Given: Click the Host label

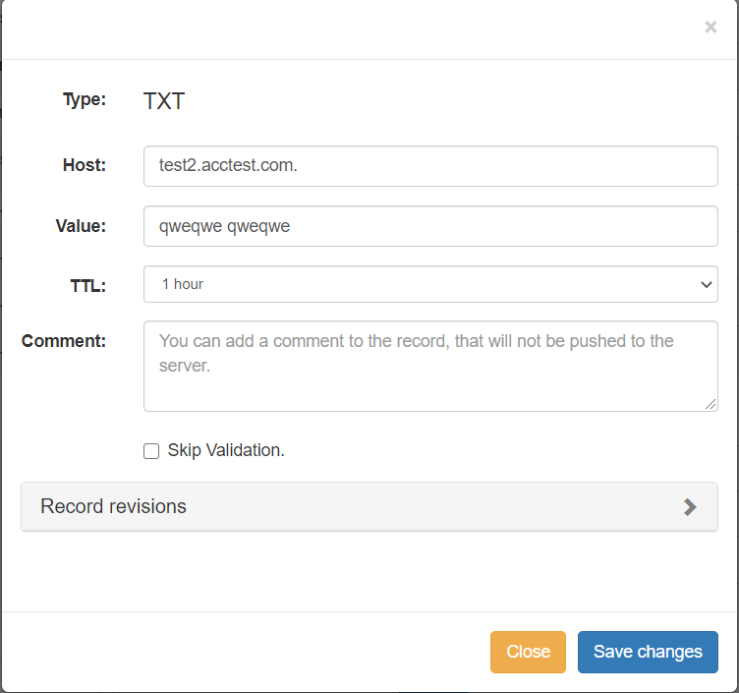Looking at the screenshot, I should pyautogui.click(x=84, y=165).
